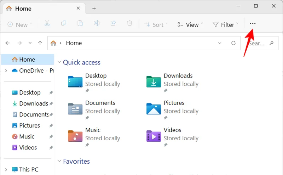
Task: Click the Paste clipboard icon
Action: (80, 23)
